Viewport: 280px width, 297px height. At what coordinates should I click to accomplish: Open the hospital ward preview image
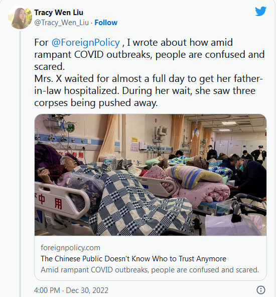point(151,175)
